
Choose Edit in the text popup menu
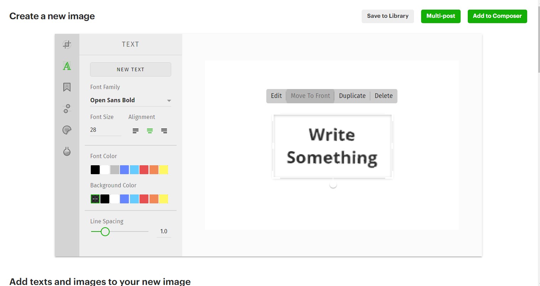point(276,96)
